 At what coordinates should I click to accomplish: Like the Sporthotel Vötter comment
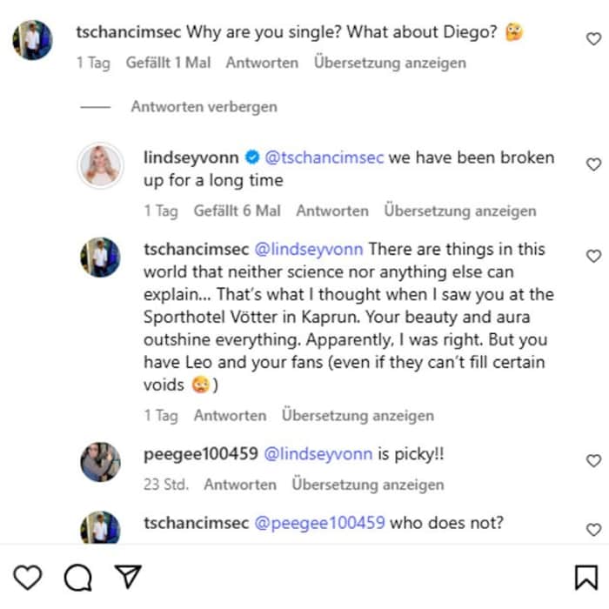(593, 256)
